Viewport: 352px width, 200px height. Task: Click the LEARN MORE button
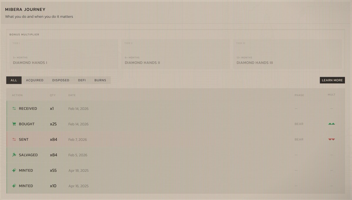332,80
